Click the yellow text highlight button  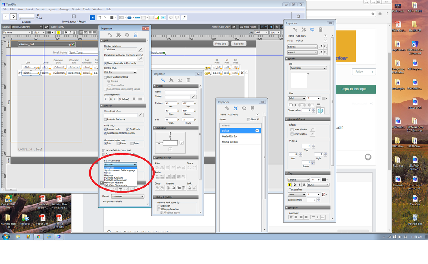(58, 32)
